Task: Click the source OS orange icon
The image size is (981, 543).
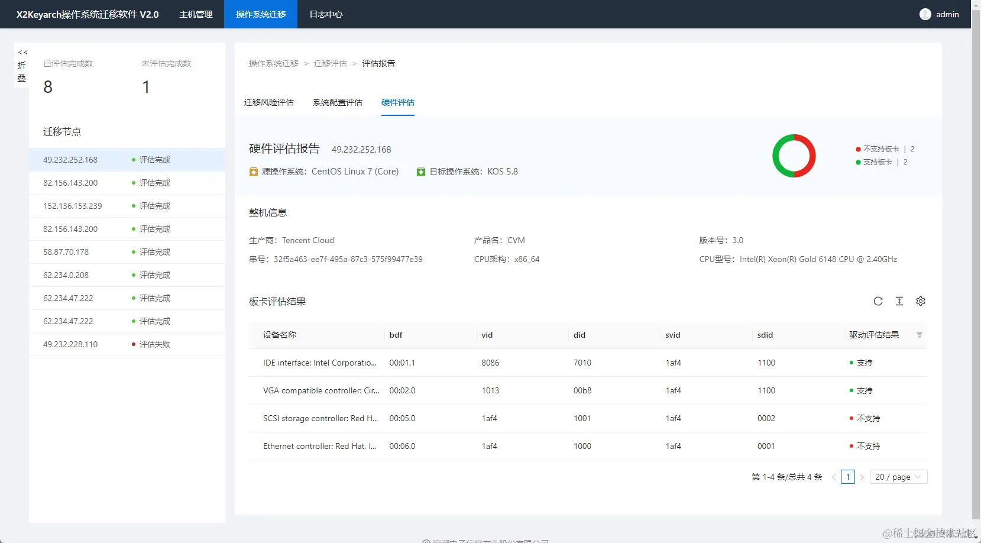Action: pos(254,172)
